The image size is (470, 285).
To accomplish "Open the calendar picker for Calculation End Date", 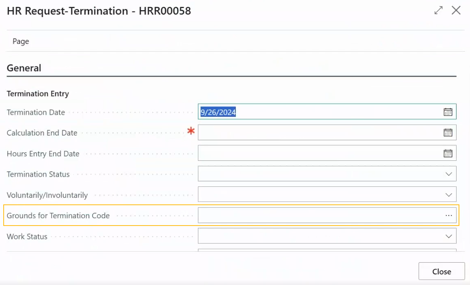I will tap(448, 133).
